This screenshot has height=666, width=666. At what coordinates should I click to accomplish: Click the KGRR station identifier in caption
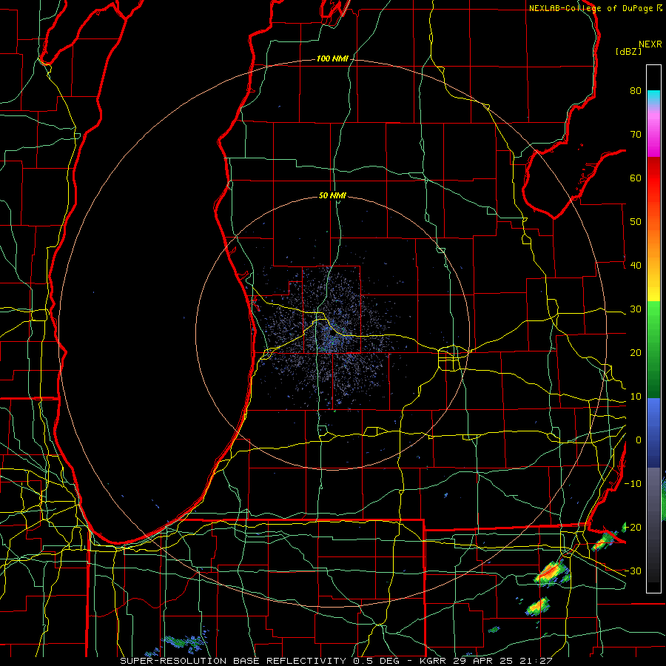tap(434, 661)
